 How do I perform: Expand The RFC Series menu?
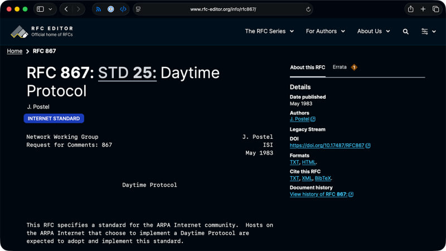pos(269,31)
